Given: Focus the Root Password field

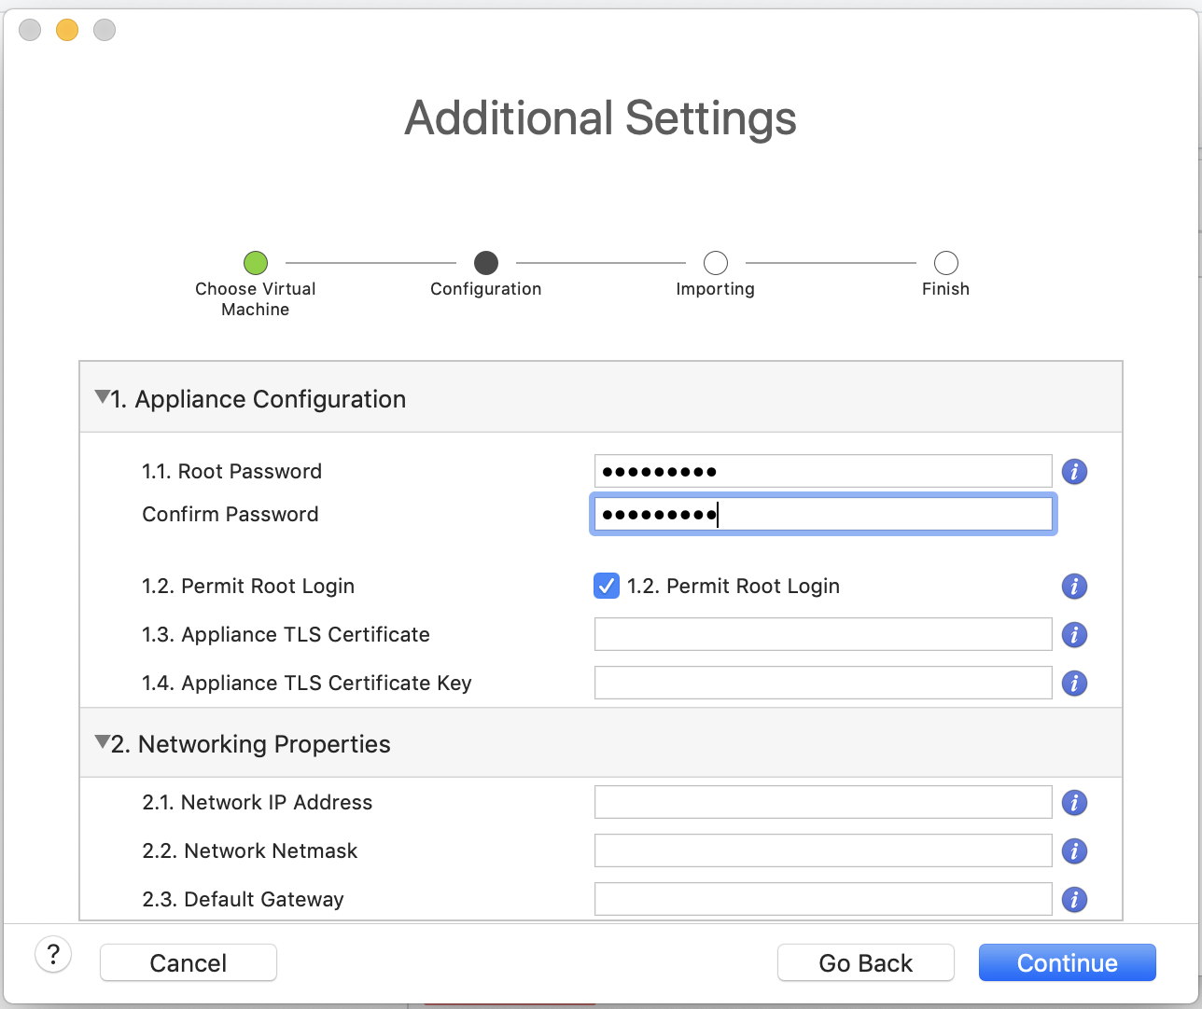Looking at the screenshot, I should pyautogui.click(x=823, y=471).
